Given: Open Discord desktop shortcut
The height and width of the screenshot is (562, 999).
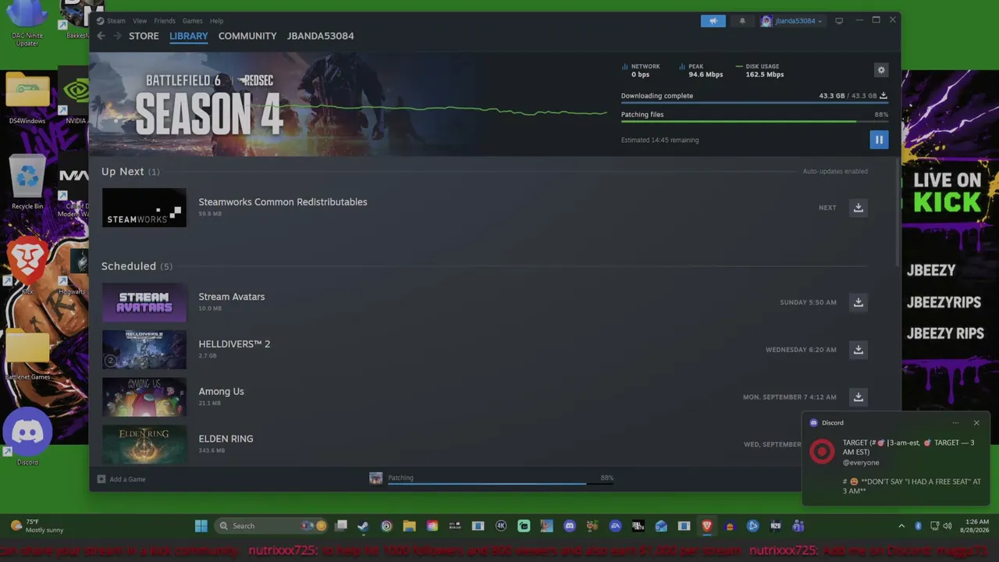Looking at the screenshot, I should pos(27,437).
